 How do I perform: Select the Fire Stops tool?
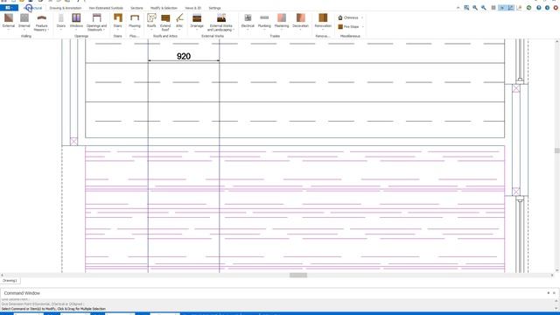[348, 27]
